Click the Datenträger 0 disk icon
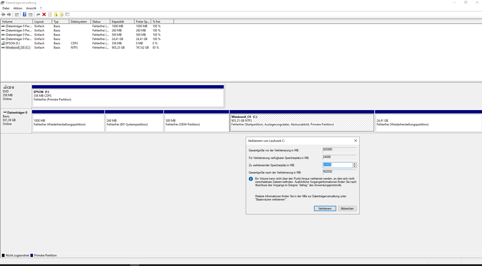 5,112
